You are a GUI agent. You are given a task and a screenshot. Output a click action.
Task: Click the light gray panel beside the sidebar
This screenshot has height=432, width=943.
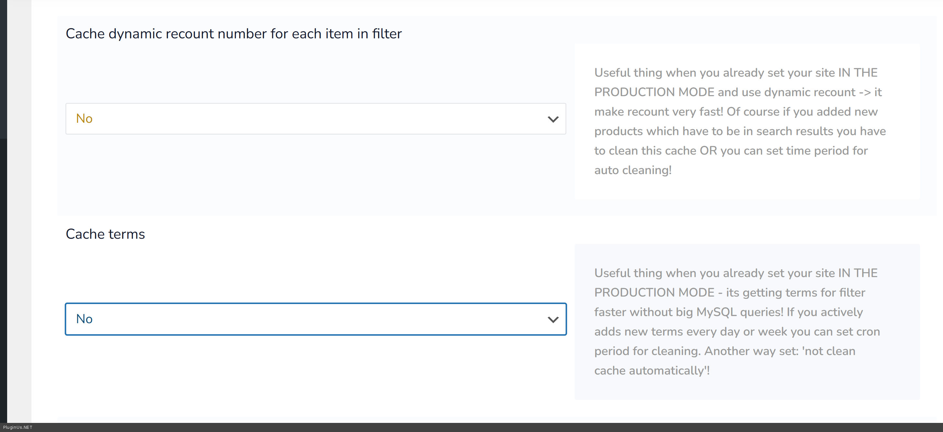19,220
